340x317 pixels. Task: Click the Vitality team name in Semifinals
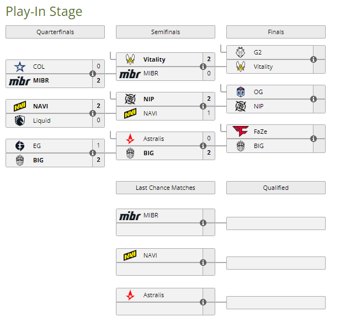[154, 59]
